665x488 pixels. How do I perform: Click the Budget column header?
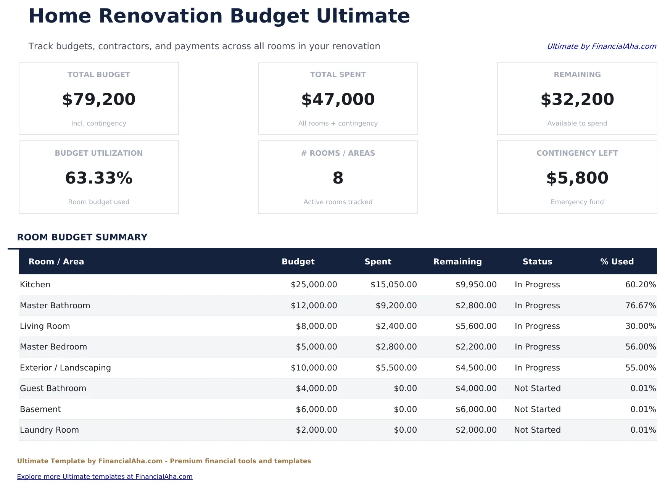point(298,261)
